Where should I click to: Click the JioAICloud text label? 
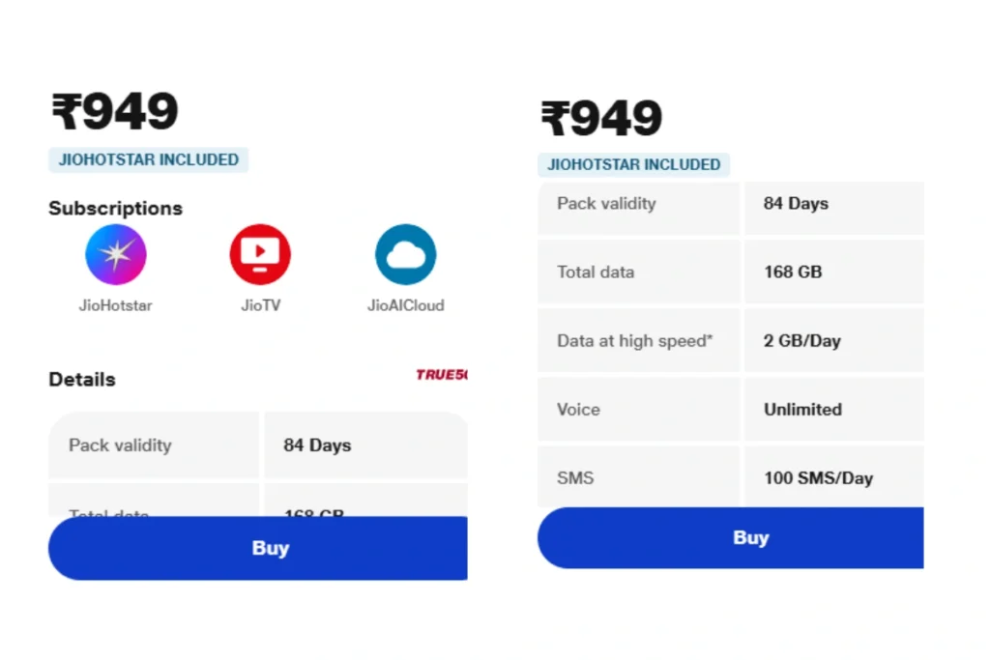[405, 305]
